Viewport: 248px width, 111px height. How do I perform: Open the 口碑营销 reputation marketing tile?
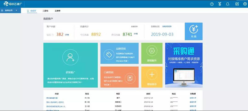point(119,77)
